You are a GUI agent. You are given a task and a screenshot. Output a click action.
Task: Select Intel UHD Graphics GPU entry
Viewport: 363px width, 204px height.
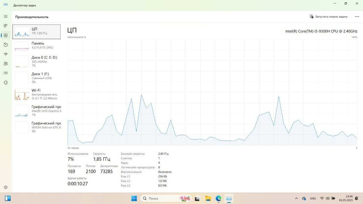coord(37,110)
